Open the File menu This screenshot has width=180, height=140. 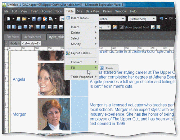coord(6,11)
